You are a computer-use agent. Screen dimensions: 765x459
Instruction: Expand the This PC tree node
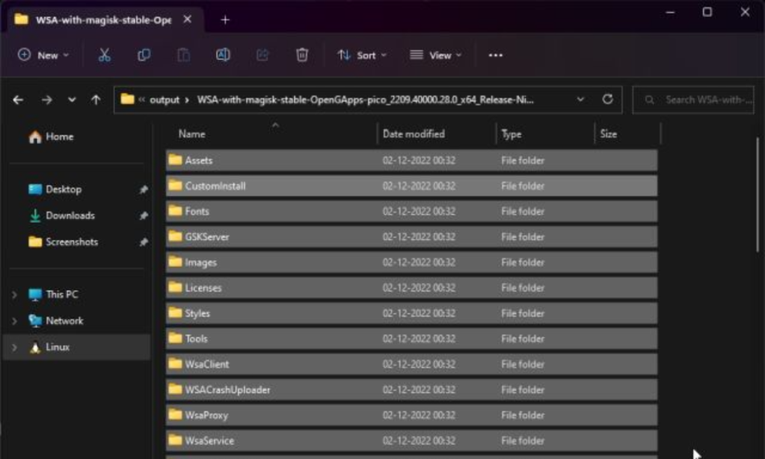[x=14, y=295]
